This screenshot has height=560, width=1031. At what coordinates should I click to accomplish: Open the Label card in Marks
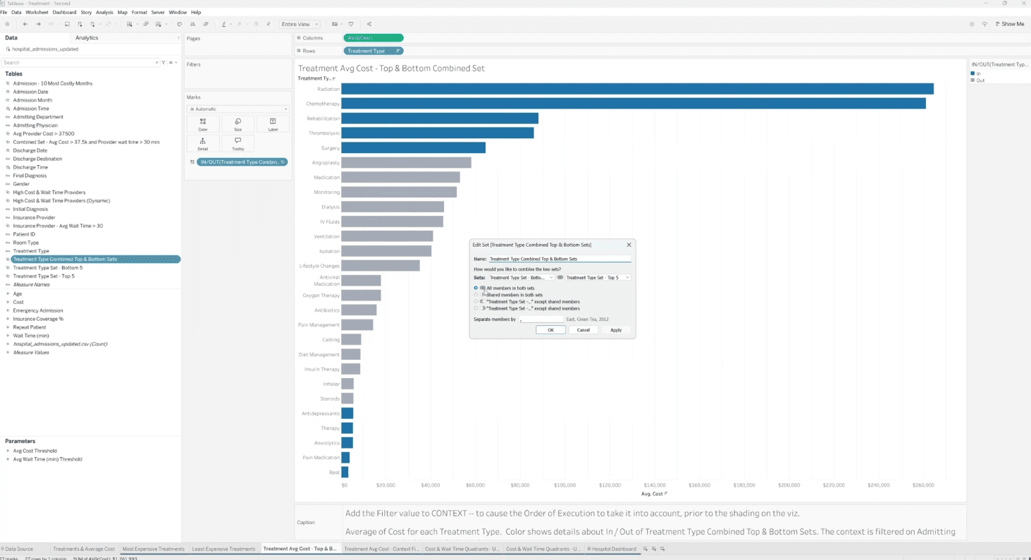point(273,124)
